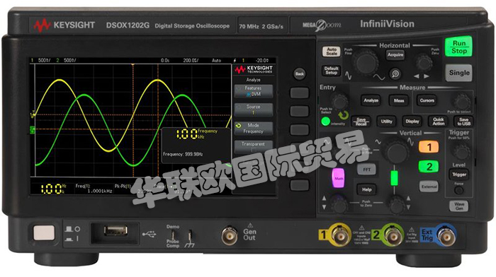496x277 pixels.
Task: Click the horizontal zoom magnifier icon
Action: point(395,73)
